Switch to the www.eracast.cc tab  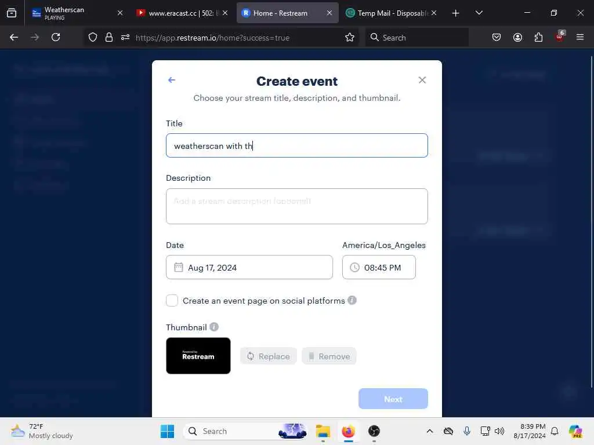coord(178,13)
